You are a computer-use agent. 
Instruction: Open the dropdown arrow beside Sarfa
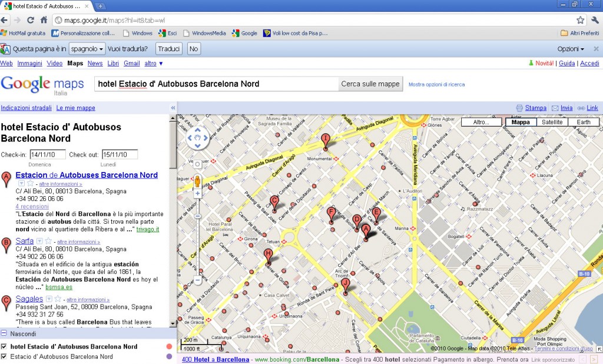39,241
